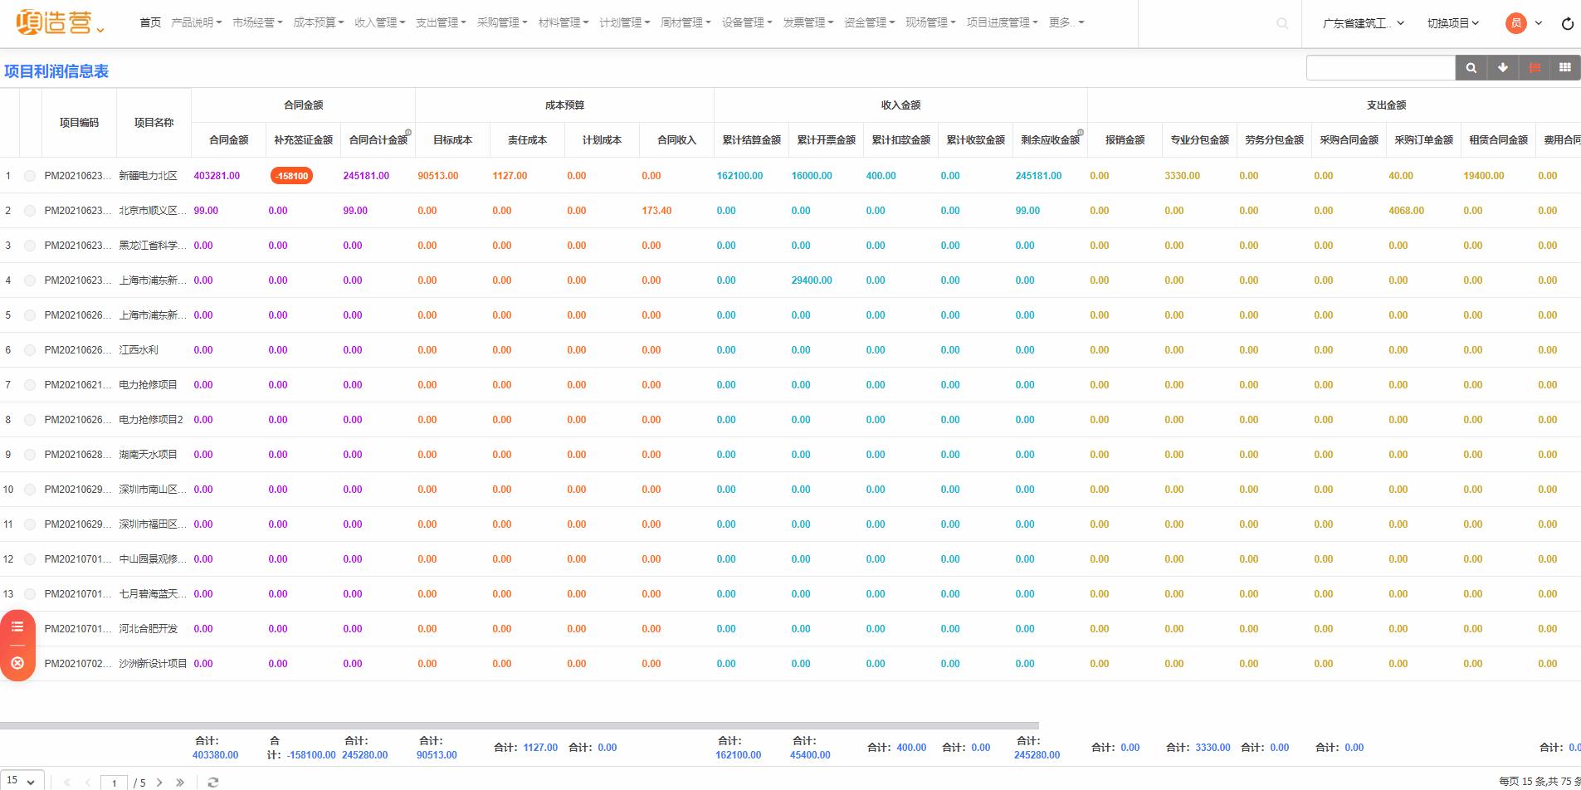
Task: Click the orange -158100 badge in first row
Action: click(291, 176)
